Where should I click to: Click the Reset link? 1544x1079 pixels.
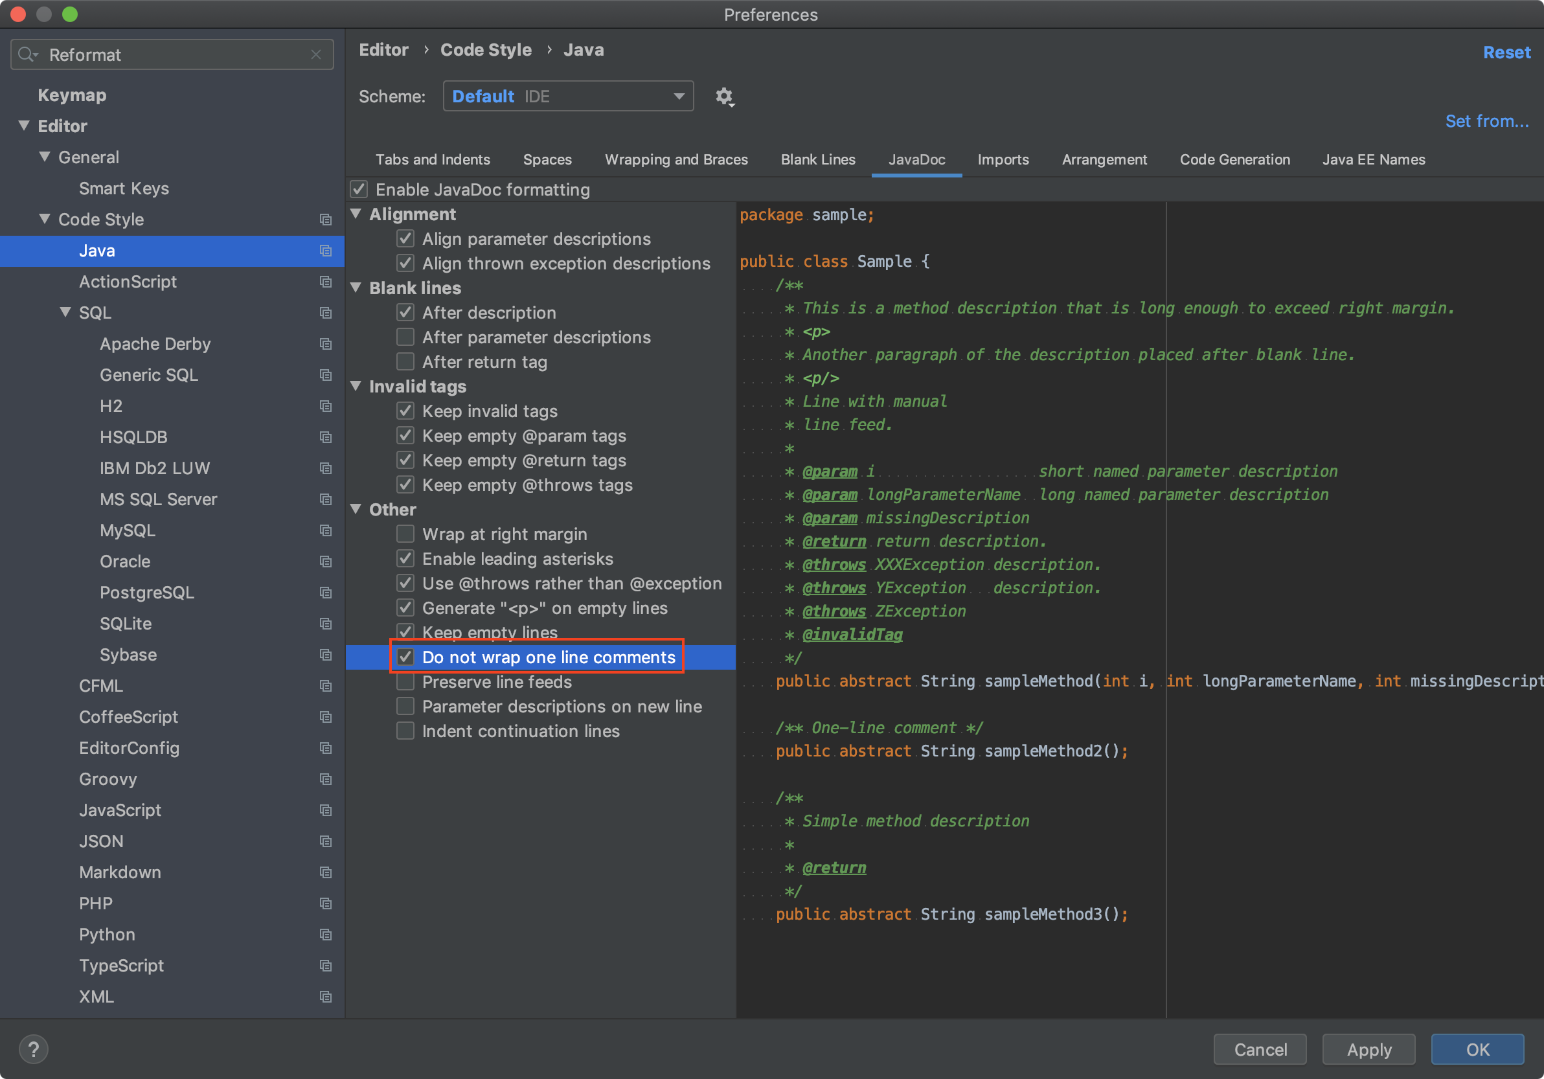1506,52
